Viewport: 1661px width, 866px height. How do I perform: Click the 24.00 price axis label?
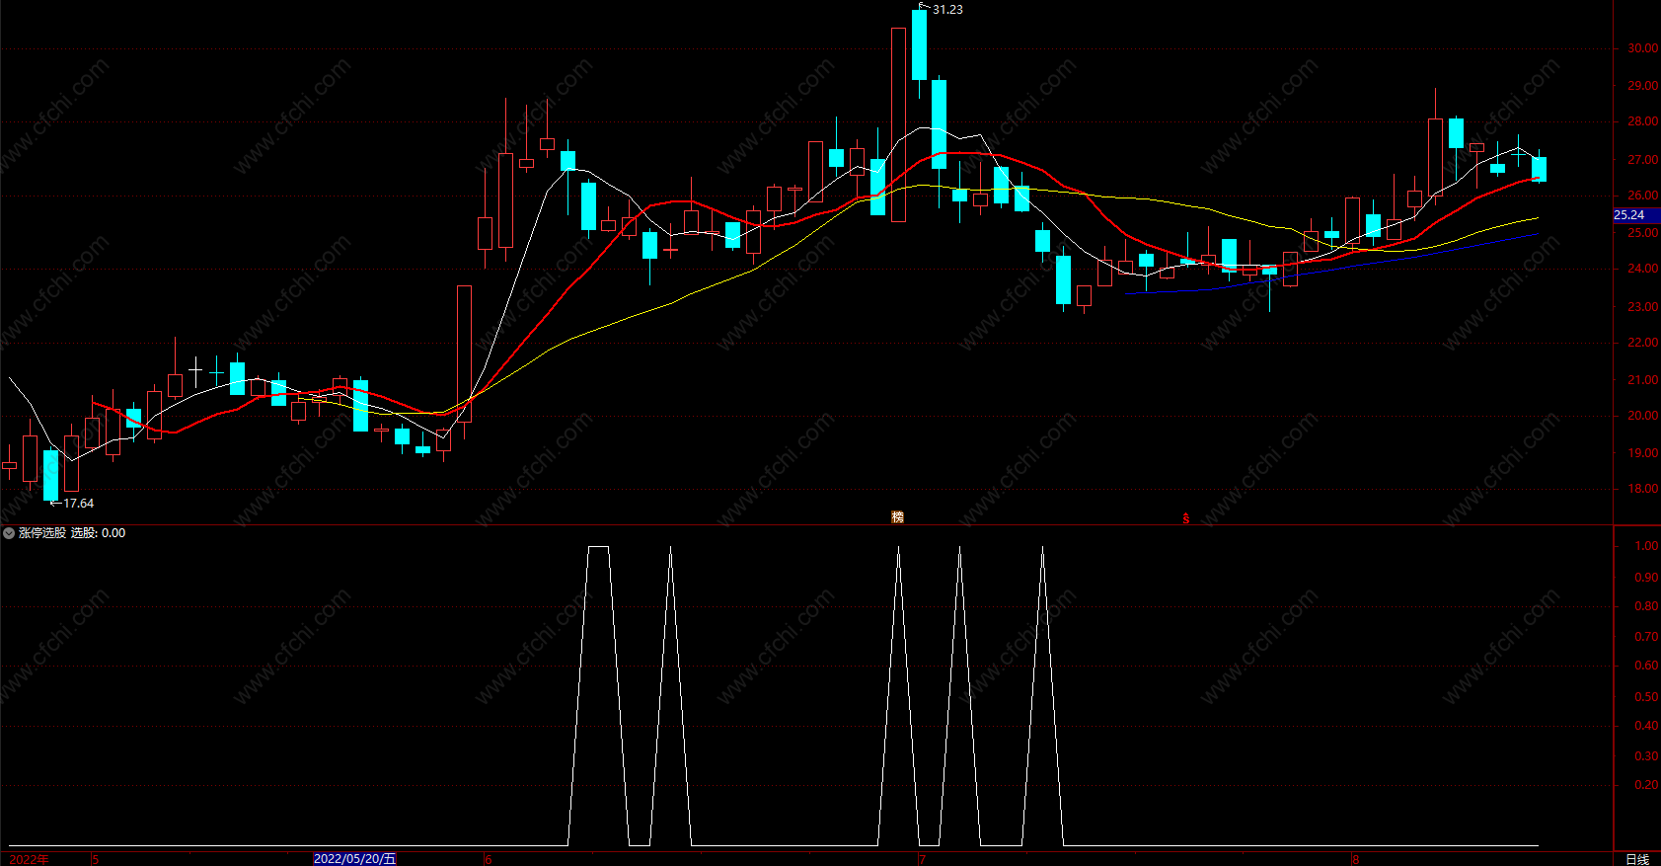pyautogui.click(x=1642, y=269)
